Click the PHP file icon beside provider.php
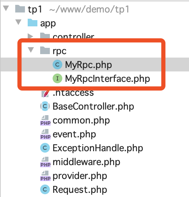189x197 pixels. tap(45, 175)
